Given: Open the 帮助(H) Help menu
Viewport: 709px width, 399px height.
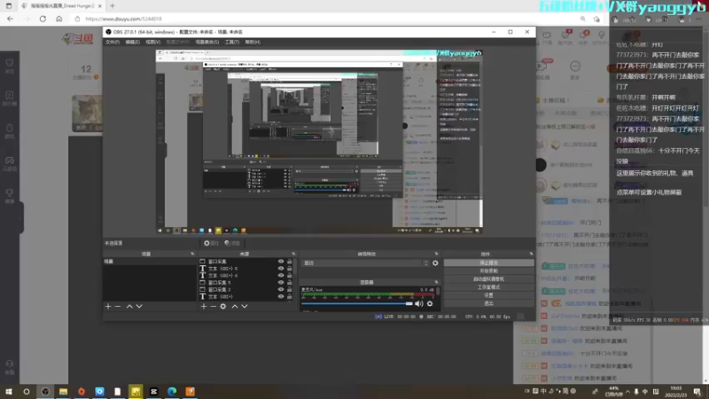Looking at the screenshot, I should (x=253, y=42).
